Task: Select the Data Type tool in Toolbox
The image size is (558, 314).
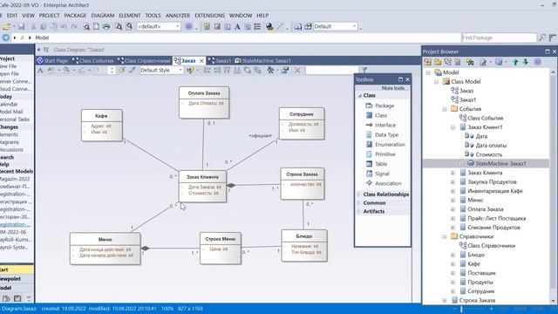Action: tap(382, 135)
